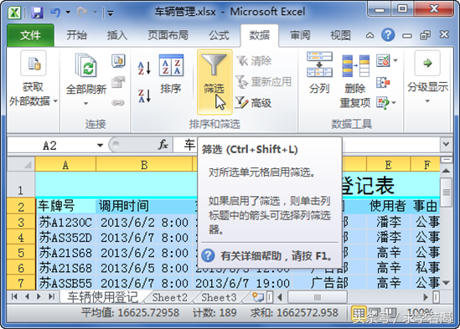The width and height of the screenshot is (460, 329).
Task: Expand the 全部刷新 dropdown arrow
Action: [x=86, y=103]
